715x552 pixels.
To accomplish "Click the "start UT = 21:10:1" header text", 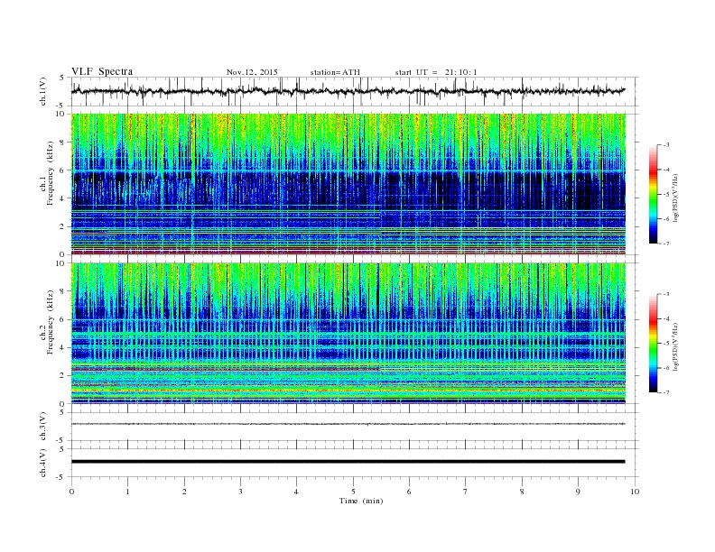I will pos(436,72).
